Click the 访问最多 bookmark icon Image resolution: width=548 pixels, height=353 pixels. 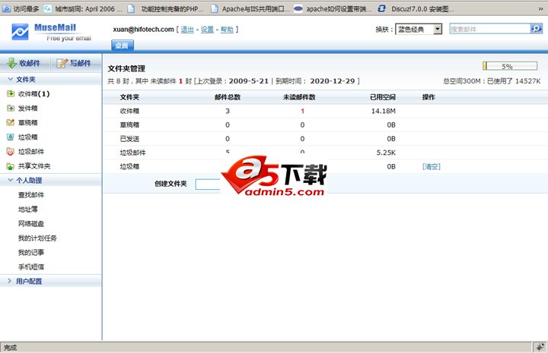point(6,8)
